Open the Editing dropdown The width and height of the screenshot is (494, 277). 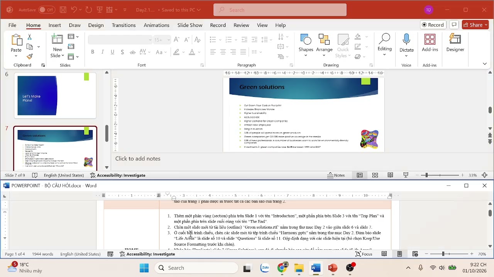point(384,45)
